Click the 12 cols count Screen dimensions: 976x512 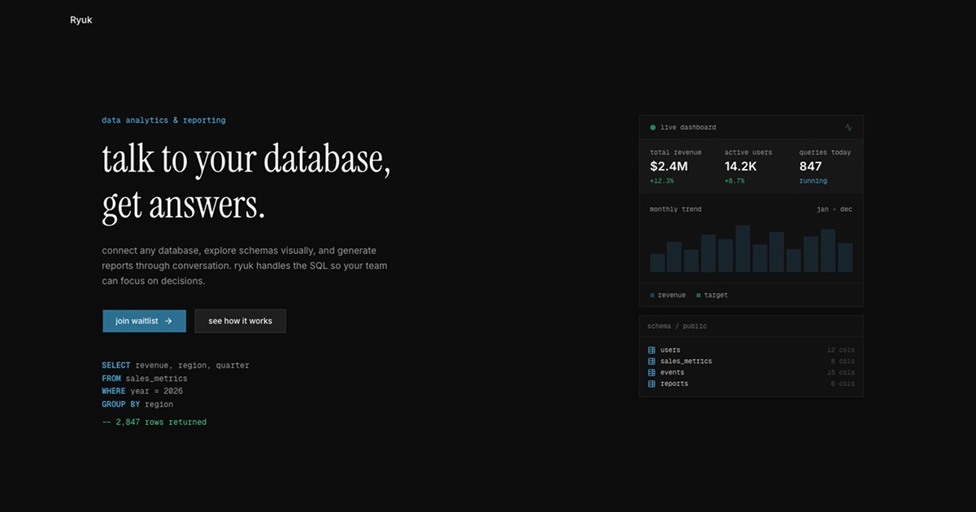tap(841, 350)
